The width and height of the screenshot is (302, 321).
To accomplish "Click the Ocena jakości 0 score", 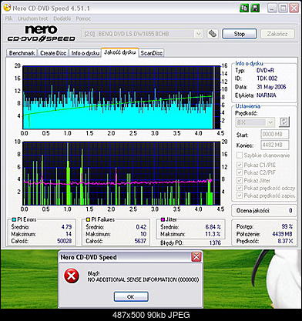I will (290, 210).
